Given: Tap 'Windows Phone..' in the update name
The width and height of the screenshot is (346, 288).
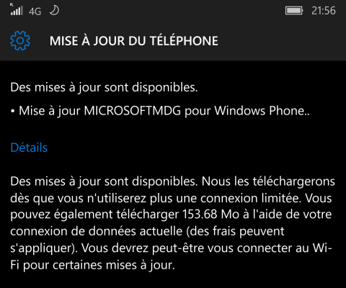Looking at the screenshot, I should (262, 111).
